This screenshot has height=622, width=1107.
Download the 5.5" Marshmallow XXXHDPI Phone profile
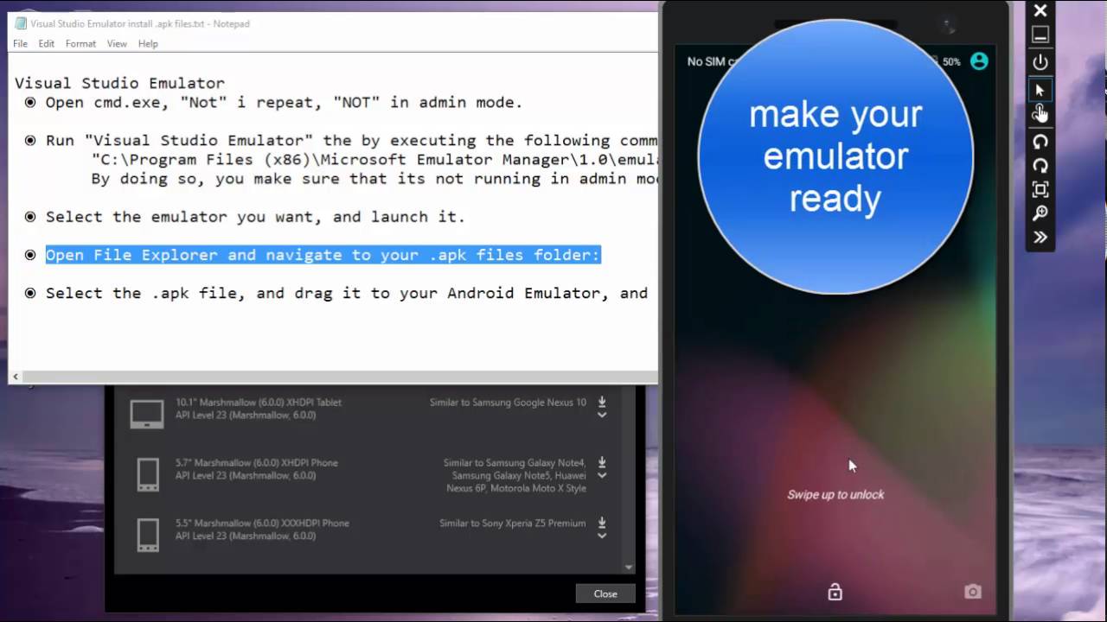click(x=602, y=523)
